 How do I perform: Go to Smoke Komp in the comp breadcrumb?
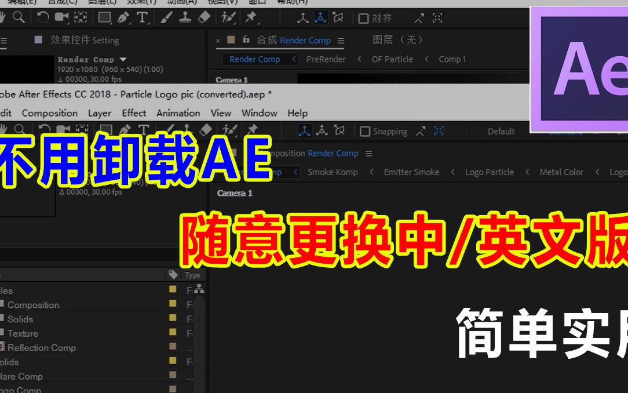333,172
